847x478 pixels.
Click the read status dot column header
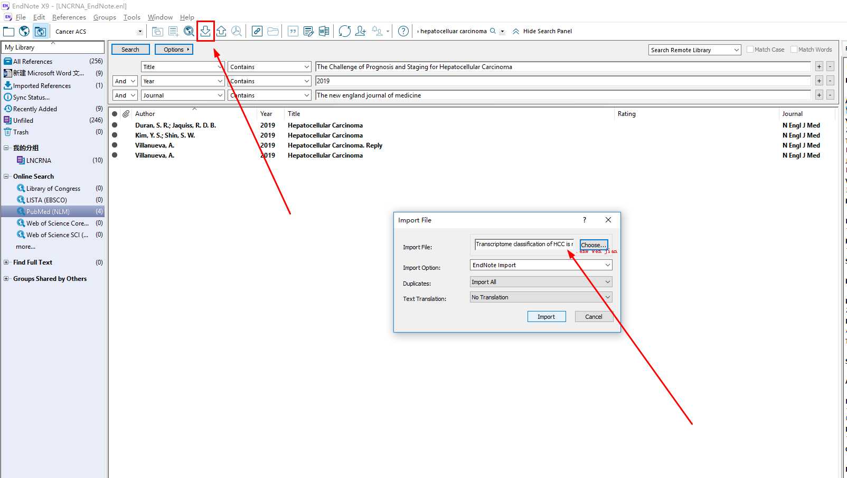point(115,114)
